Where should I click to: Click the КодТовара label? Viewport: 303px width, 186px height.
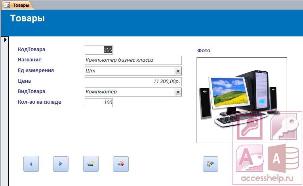(32, 49)
